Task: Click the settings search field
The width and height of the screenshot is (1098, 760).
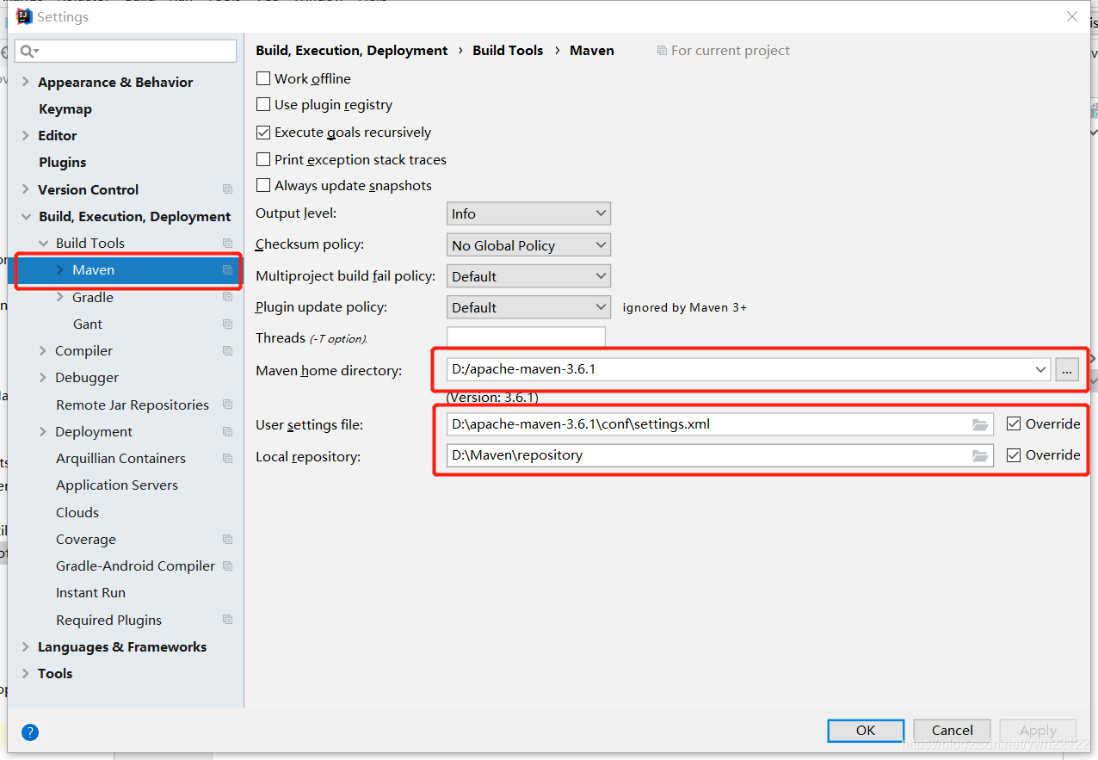Action: 126,51
